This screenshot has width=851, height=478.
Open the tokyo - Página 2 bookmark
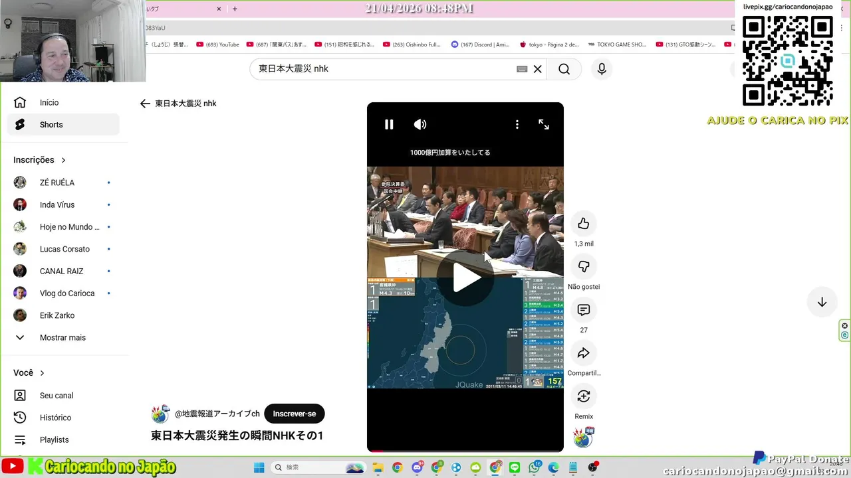click(x=549, y=44)
